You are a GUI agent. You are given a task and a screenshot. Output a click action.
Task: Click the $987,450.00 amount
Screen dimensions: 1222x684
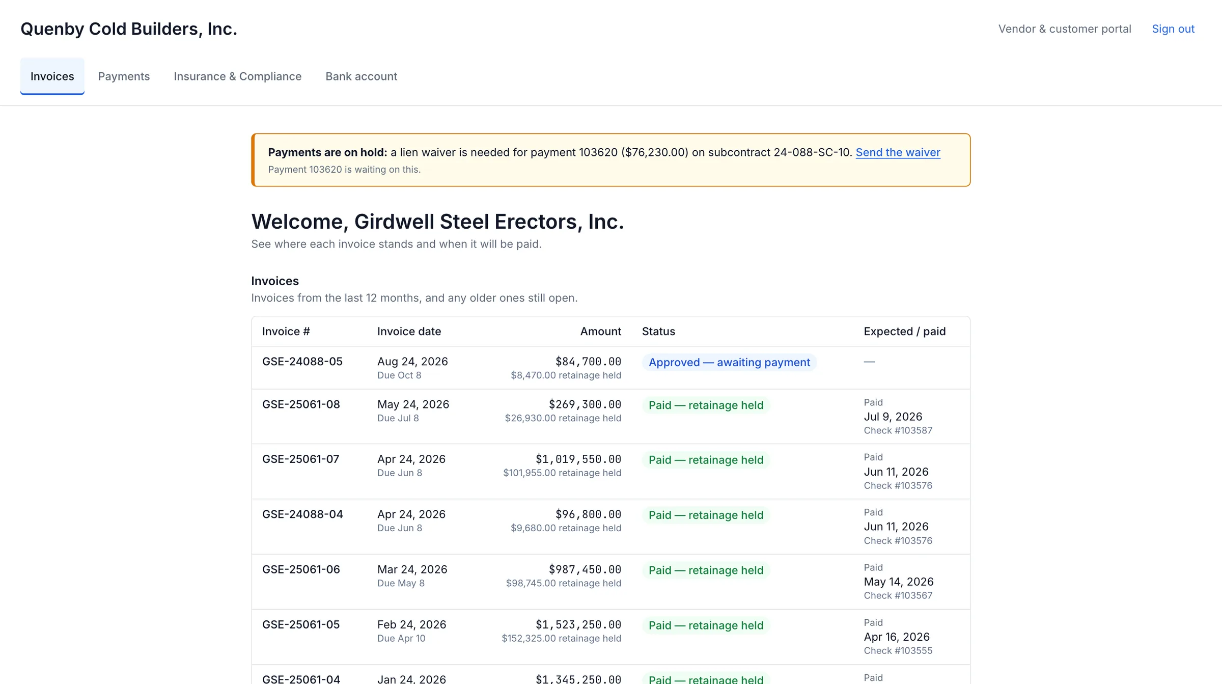pyautogui.click(x=585, y=569)
